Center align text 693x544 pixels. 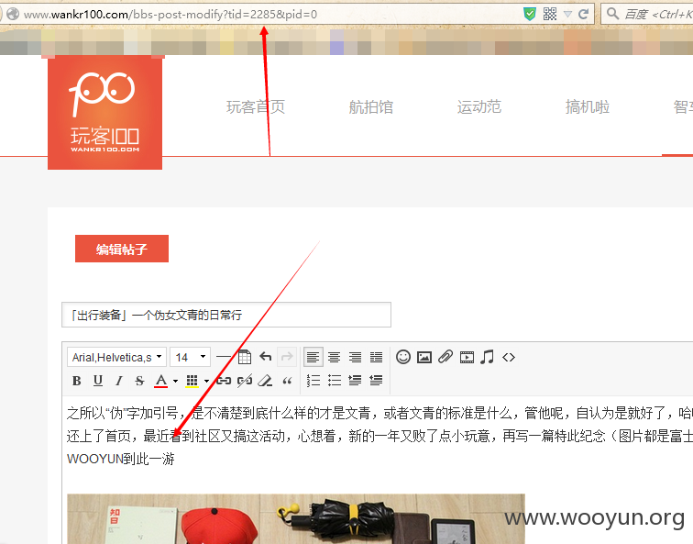[334, 357]
